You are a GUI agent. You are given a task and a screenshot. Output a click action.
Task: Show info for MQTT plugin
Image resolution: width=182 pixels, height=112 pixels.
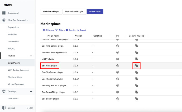tap(117, 59)
